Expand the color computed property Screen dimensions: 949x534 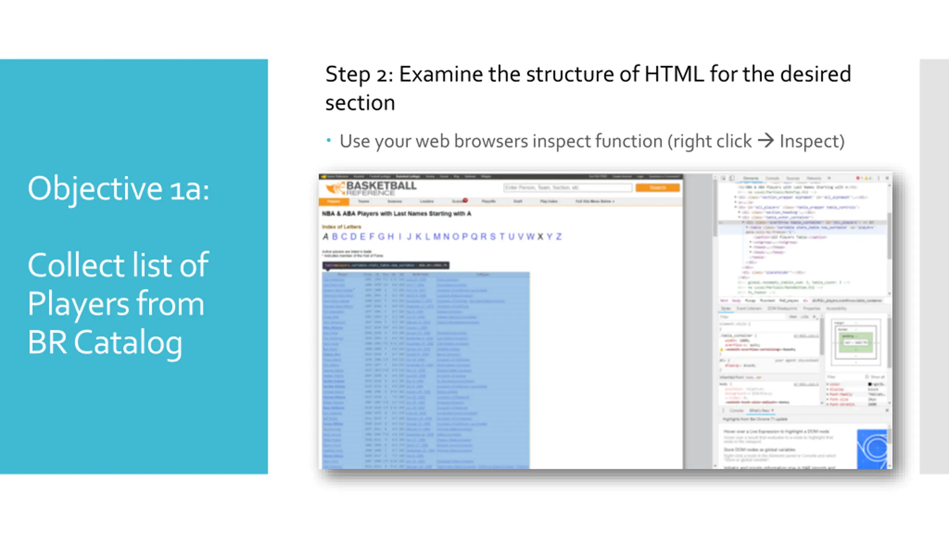[x=827, y=384]
